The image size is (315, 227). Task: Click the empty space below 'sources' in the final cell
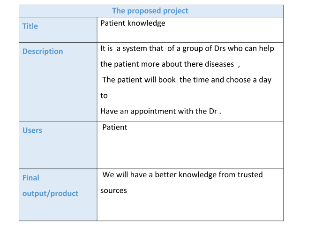point(190,208)
